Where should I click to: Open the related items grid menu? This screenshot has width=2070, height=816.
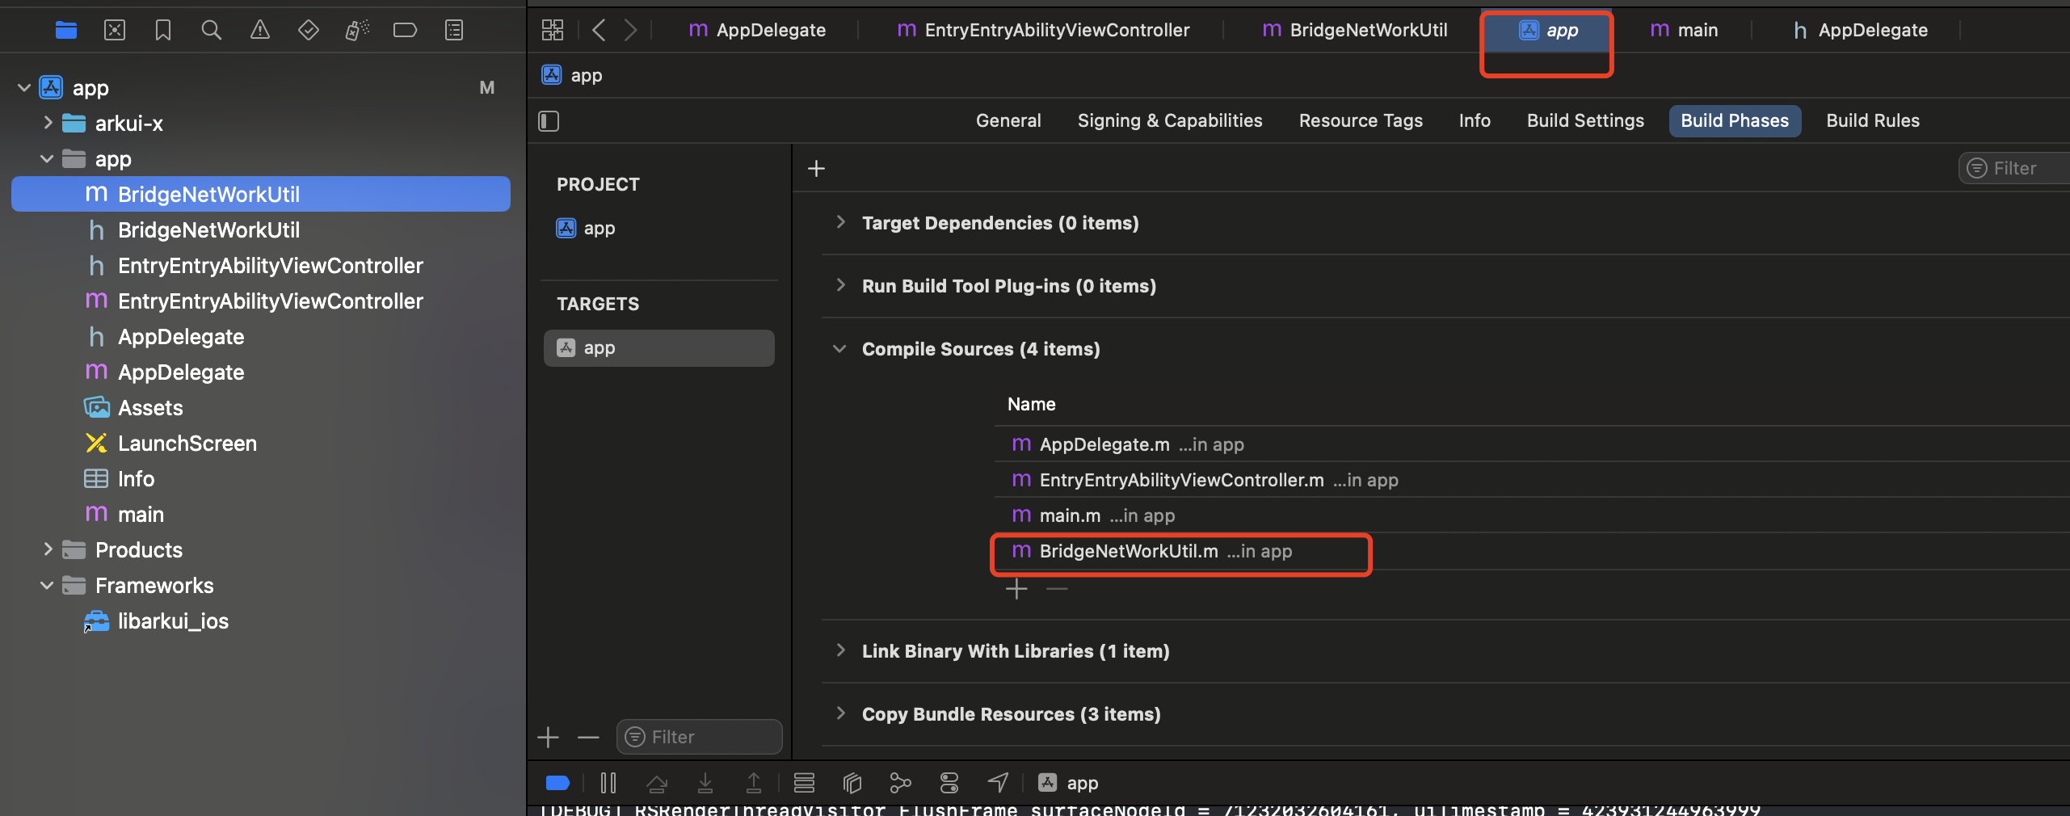click(553, 31)
